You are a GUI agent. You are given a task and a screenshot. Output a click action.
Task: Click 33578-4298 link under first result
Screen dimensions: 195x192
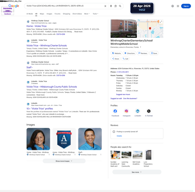(60, 34)
